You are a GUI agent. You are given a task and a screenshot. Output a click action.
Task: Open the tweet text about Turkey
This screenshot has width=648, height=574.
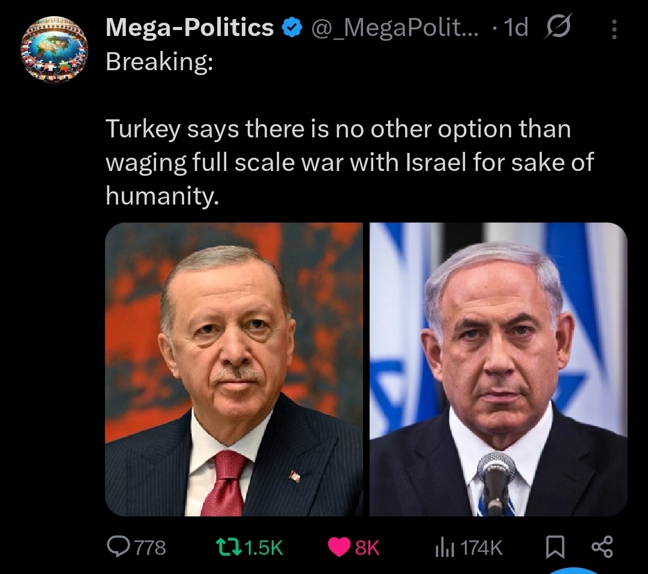350,161
